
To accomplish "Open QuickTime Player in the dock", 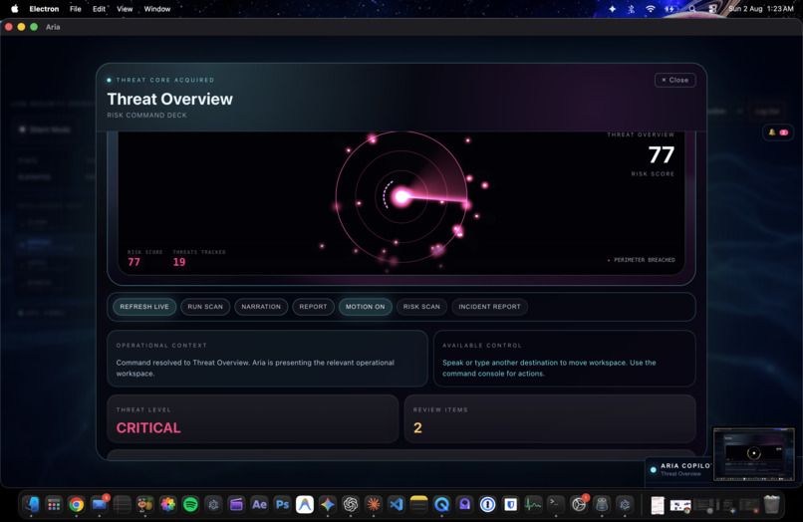I will click(x=441, y=505).
